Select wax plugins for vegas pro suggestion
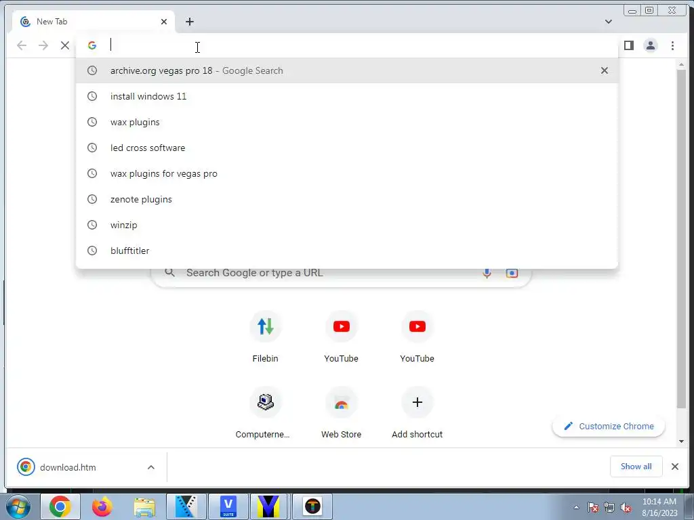The width and height of the screenshot is (694, 520). point(346,173)
